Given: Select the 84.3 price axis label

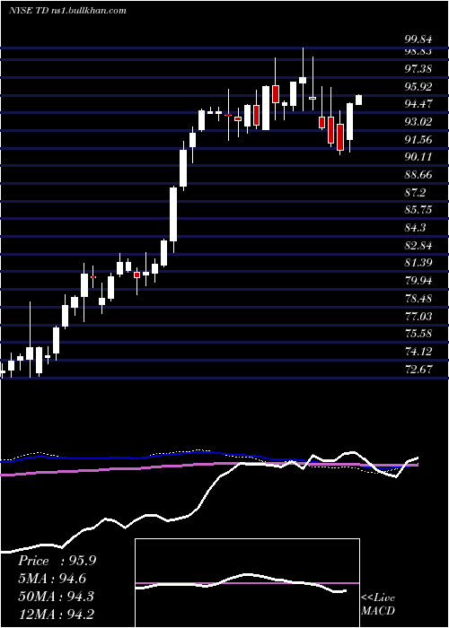Looking at the screenshot, I should [x=415, y=228].
